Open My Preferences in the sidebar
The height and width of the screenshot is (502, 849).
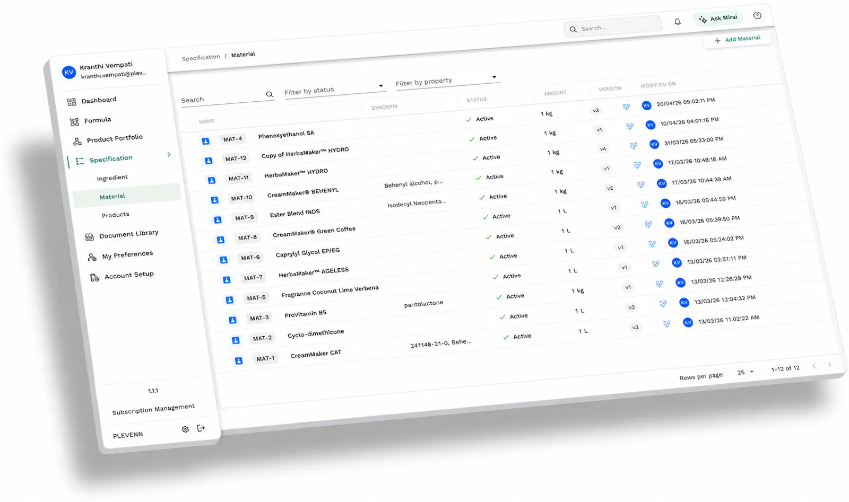click(x=120, y=256)
